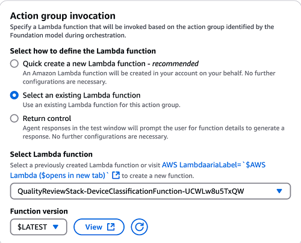301x243 pixels.
Task: Click the external-link icon inside View button
Action: click(x=111, y=227)
